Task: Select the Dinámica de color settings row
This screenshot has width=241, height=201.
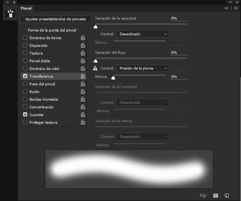Action: point(53,68)
